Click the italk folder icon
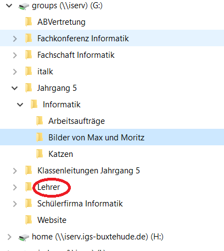The width and height of the screenshot is (224, 251). pyautogui.click(x=29, y=72)
